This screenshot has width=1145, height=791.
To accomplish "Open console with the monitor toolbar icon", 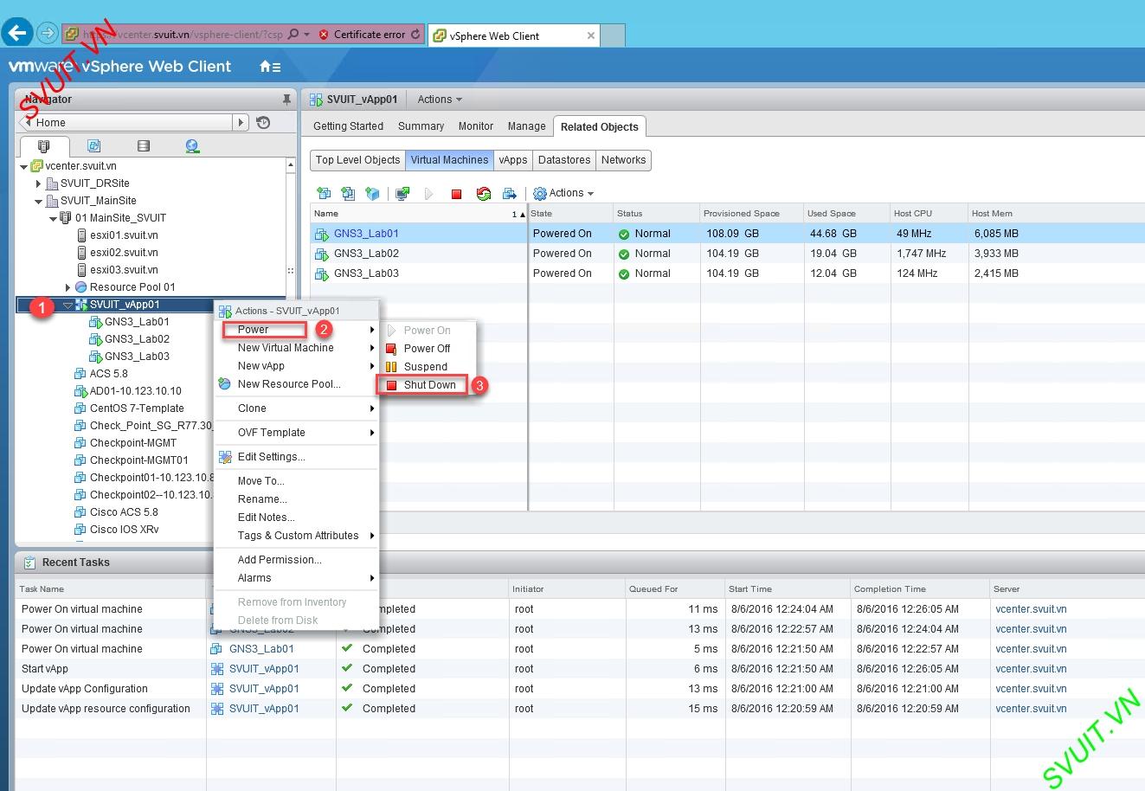I will coord(402,193).
